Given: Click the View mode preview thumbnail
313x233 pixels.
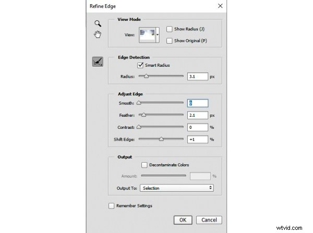Looking at the screenshot, I should click(147, 35).
